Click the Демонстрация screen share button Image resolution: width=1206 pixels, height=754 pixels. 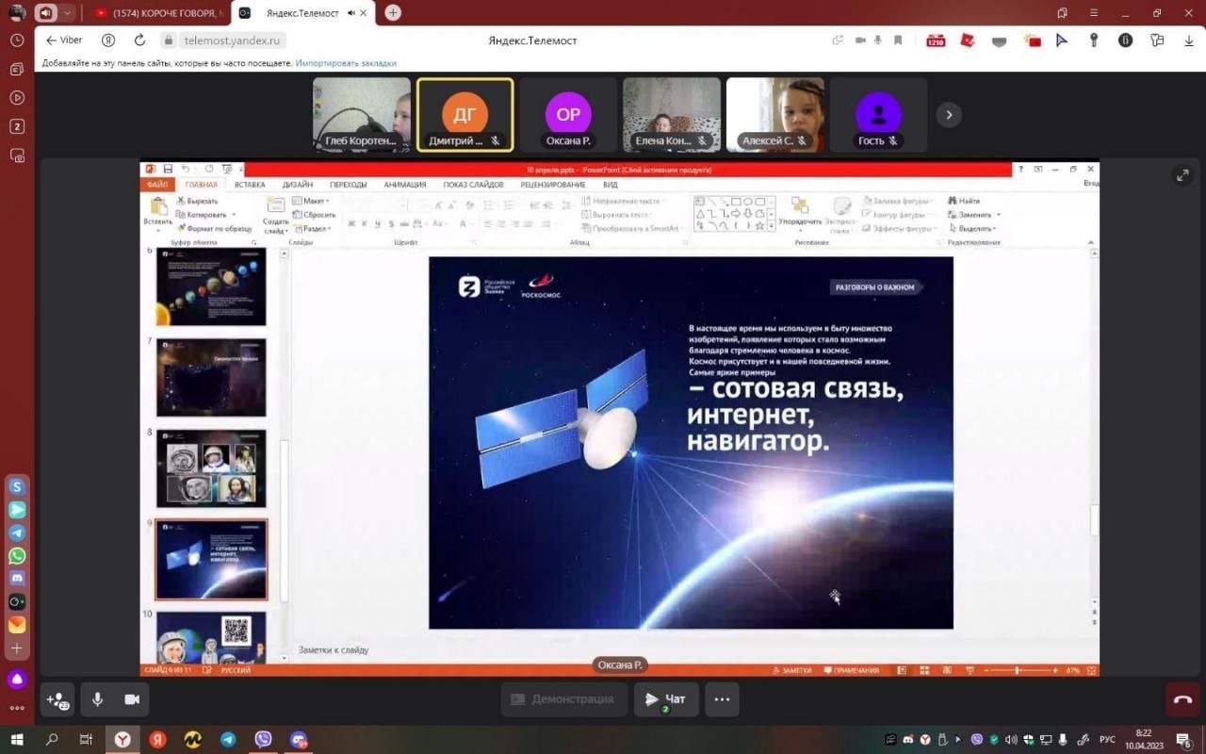[x=563, y=699]
